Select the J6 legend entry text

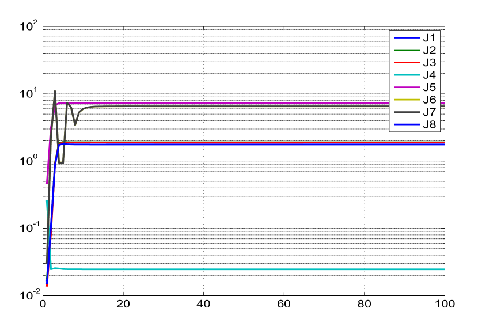coord(429,100)
